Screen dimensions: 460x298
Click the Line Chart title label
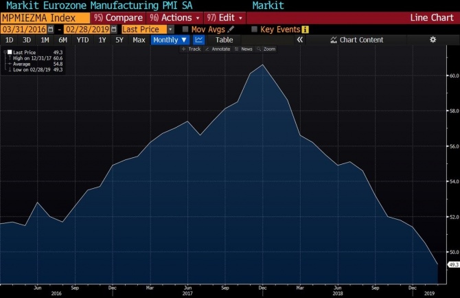pos(432,18)
